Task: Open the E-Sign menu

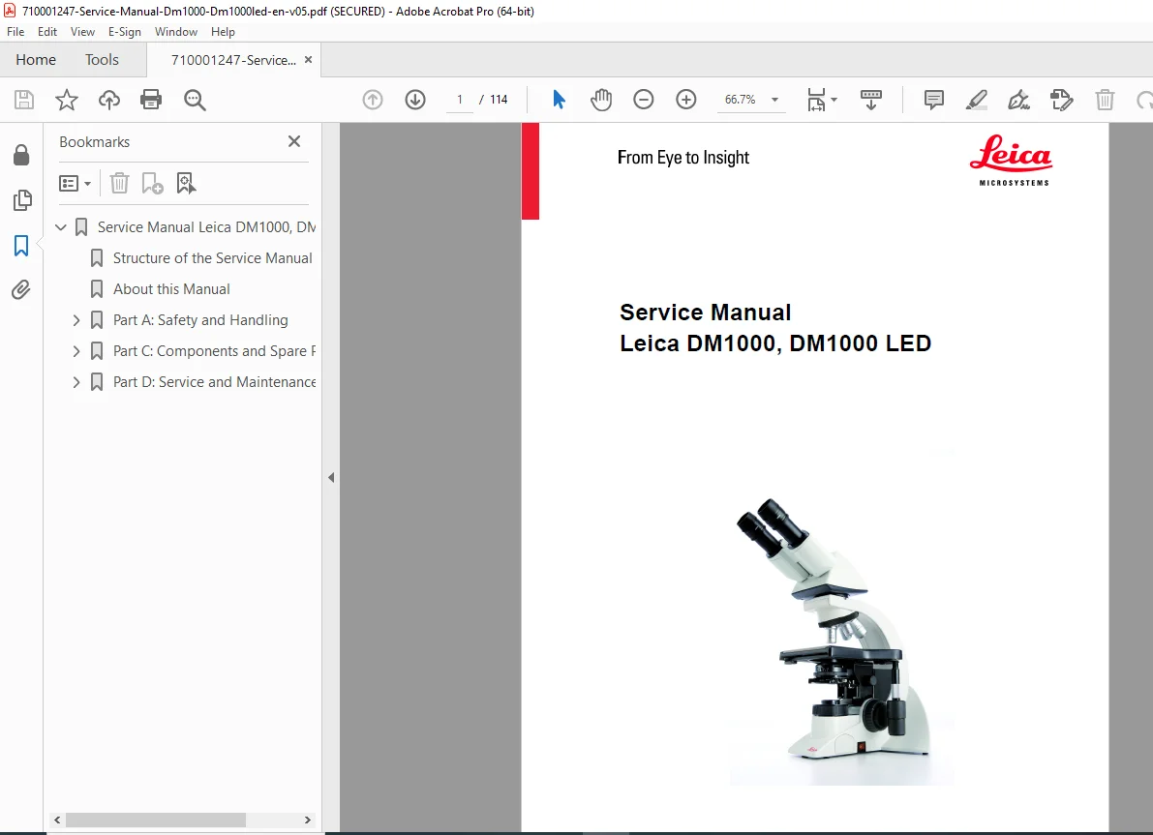Action: (124, 32)
